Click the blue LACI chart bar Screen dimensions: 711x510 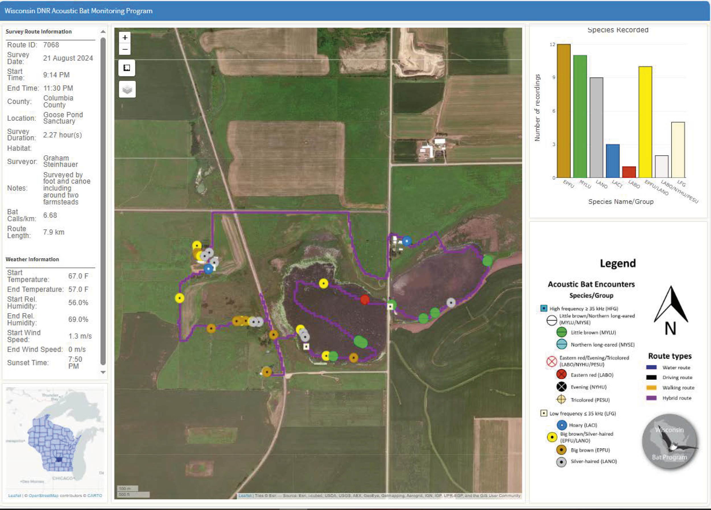pos(613,161)
